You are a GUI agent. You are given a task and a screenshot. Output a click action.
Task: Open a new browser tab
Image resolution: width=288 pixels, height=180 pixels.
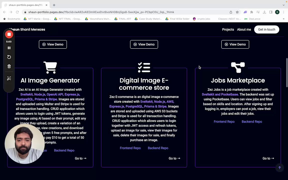pos(54,5)
